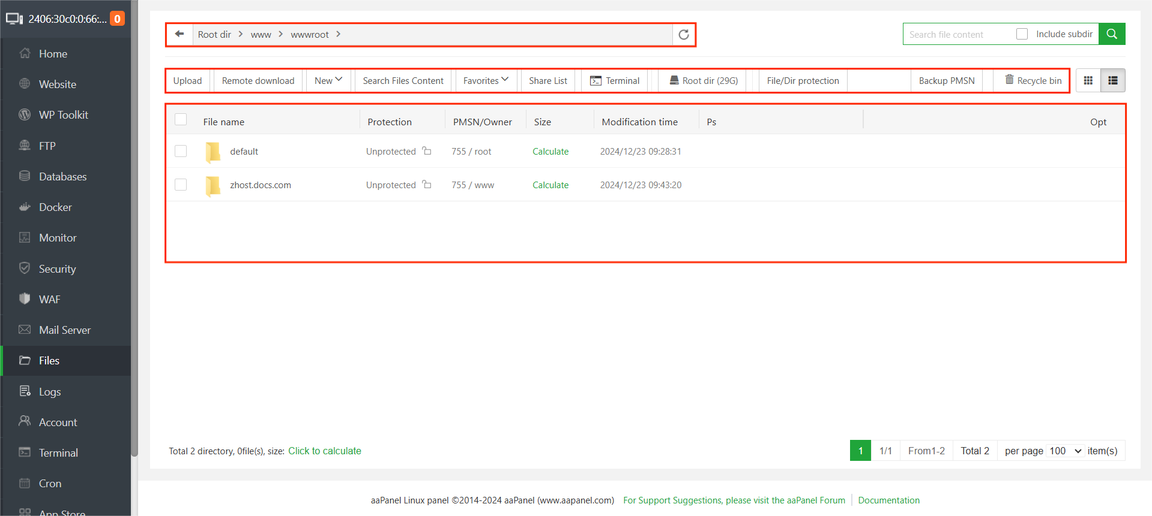The image size is (1152, 516).
Task: Go to Databases in the sidebar
Action: coord(62,177)
